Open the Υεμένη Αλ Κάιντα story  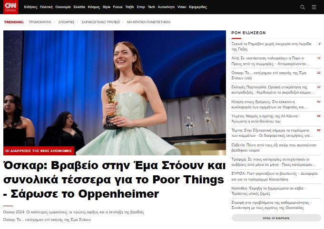pyautogui.click(x=265, y=119)
